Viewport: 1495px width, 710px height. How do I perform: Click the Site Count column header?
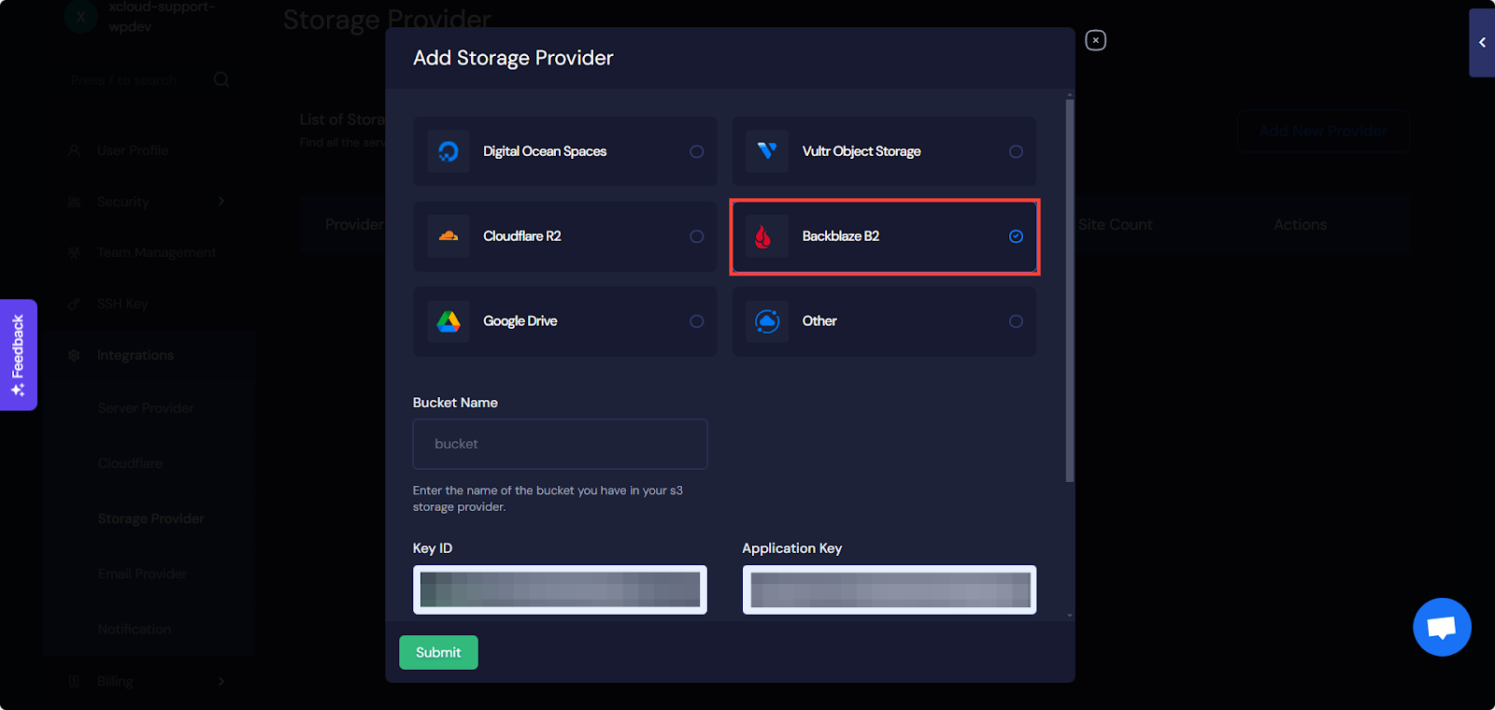[1116, 225]
